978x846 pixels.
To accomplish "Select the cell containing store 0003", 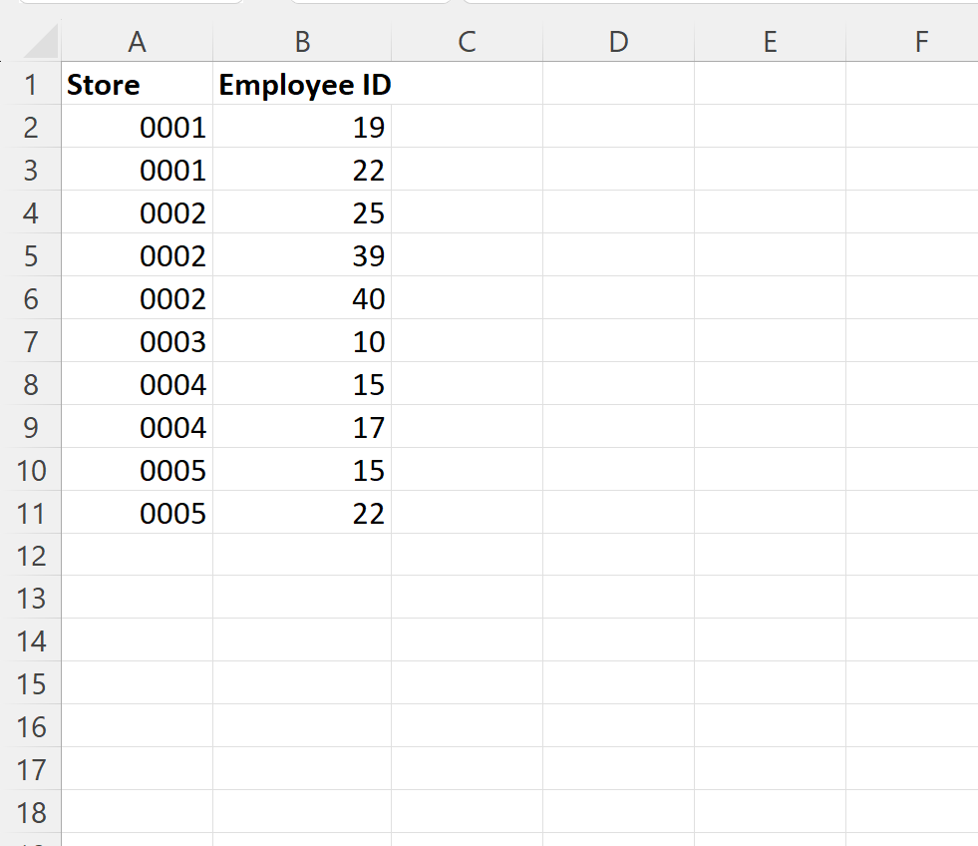I will 138,341.
